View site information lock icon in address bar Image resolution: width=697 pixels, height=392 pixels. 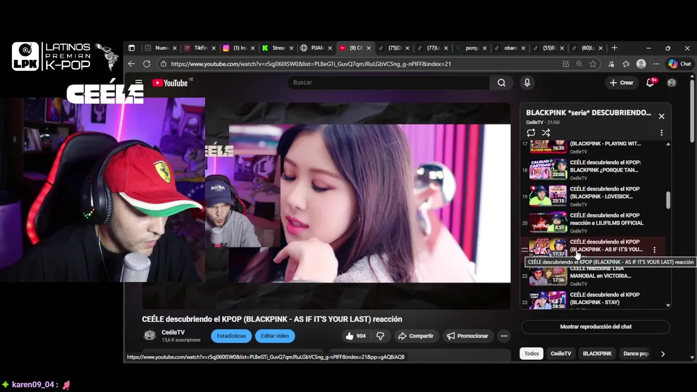[163, 64]
